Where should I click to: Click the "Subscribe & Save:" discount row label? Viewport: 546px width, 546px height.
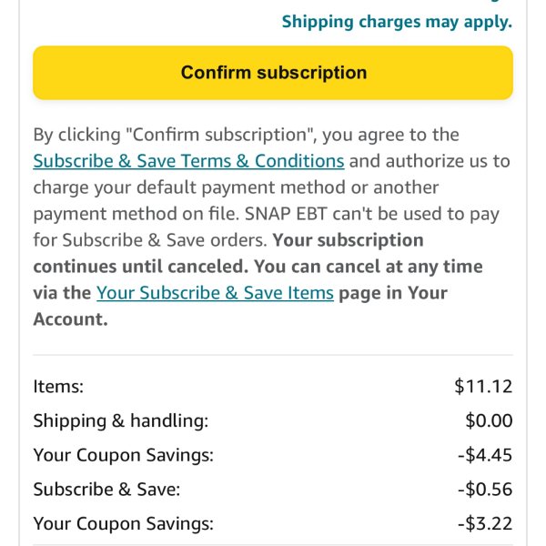click(x=106, y=490)
